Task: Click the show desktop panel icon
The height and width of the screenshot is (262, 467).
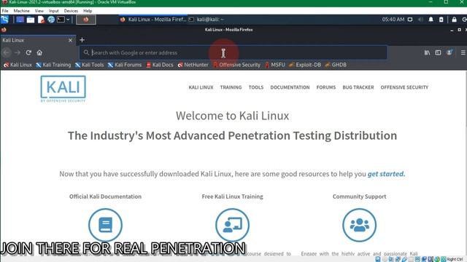Action: pos(20,20)
